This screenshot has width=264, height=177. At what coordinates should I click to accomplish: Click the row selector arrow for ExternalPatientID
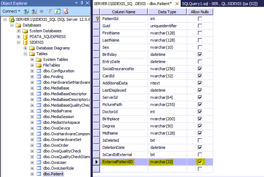tap(96, 162)
